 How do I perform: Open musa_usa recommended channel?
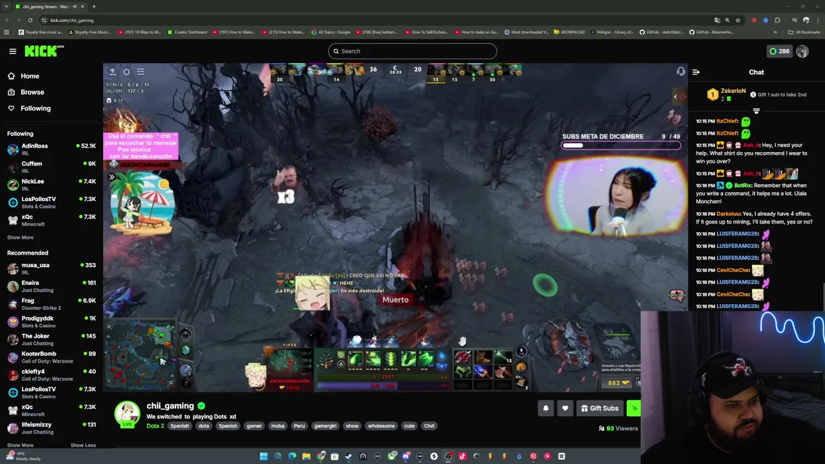[52, 268]
